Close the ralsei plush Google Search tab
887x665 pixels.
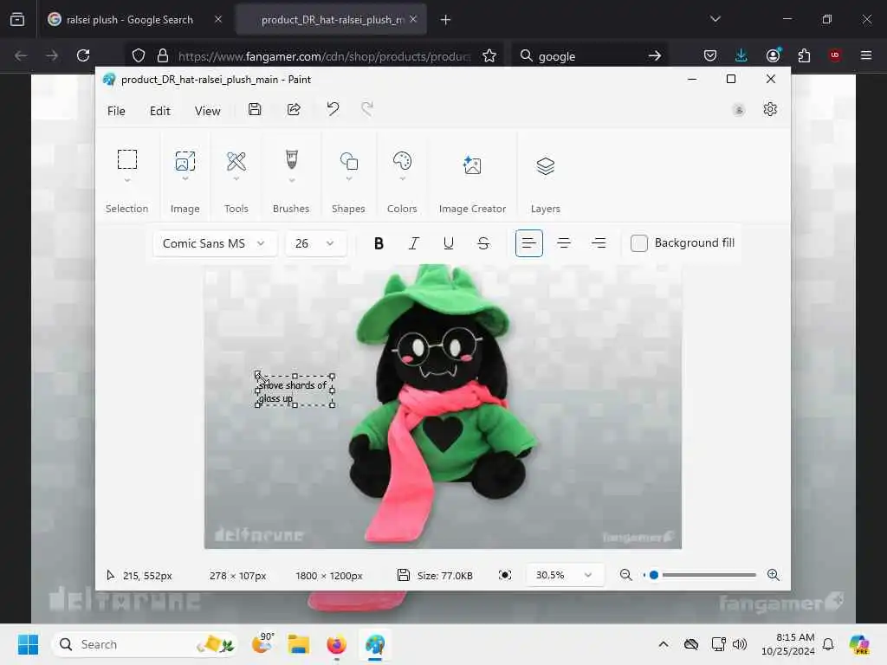point(218,19)
